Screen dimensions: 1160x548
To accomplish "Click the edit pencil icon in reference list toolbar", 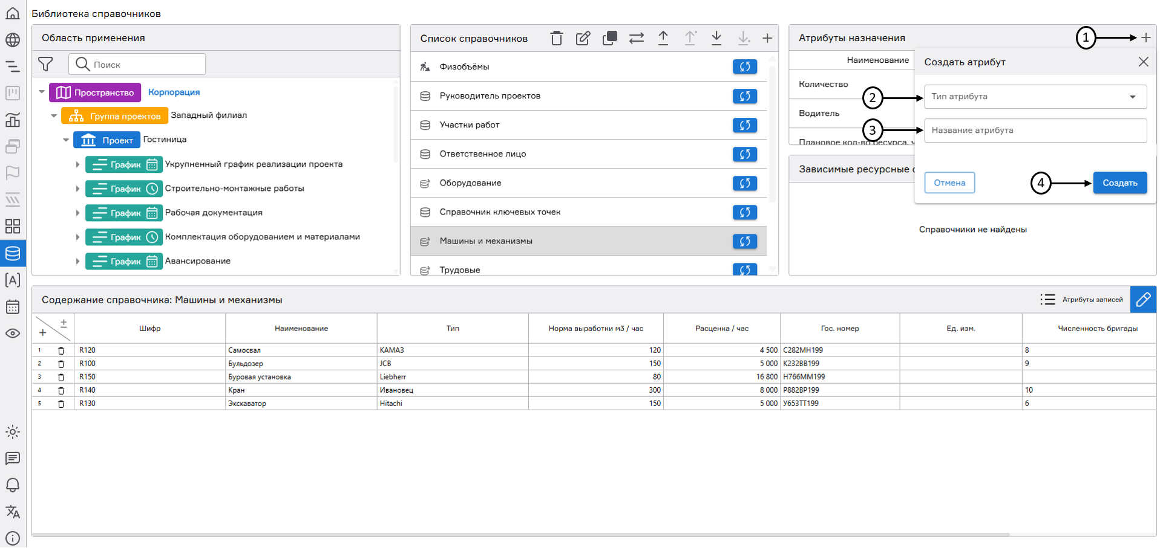I will 583,39.
